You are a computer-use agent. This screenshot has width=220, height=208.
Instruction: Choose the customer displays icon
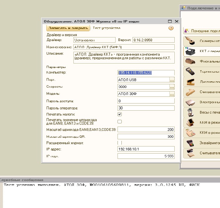pos(190,82)
